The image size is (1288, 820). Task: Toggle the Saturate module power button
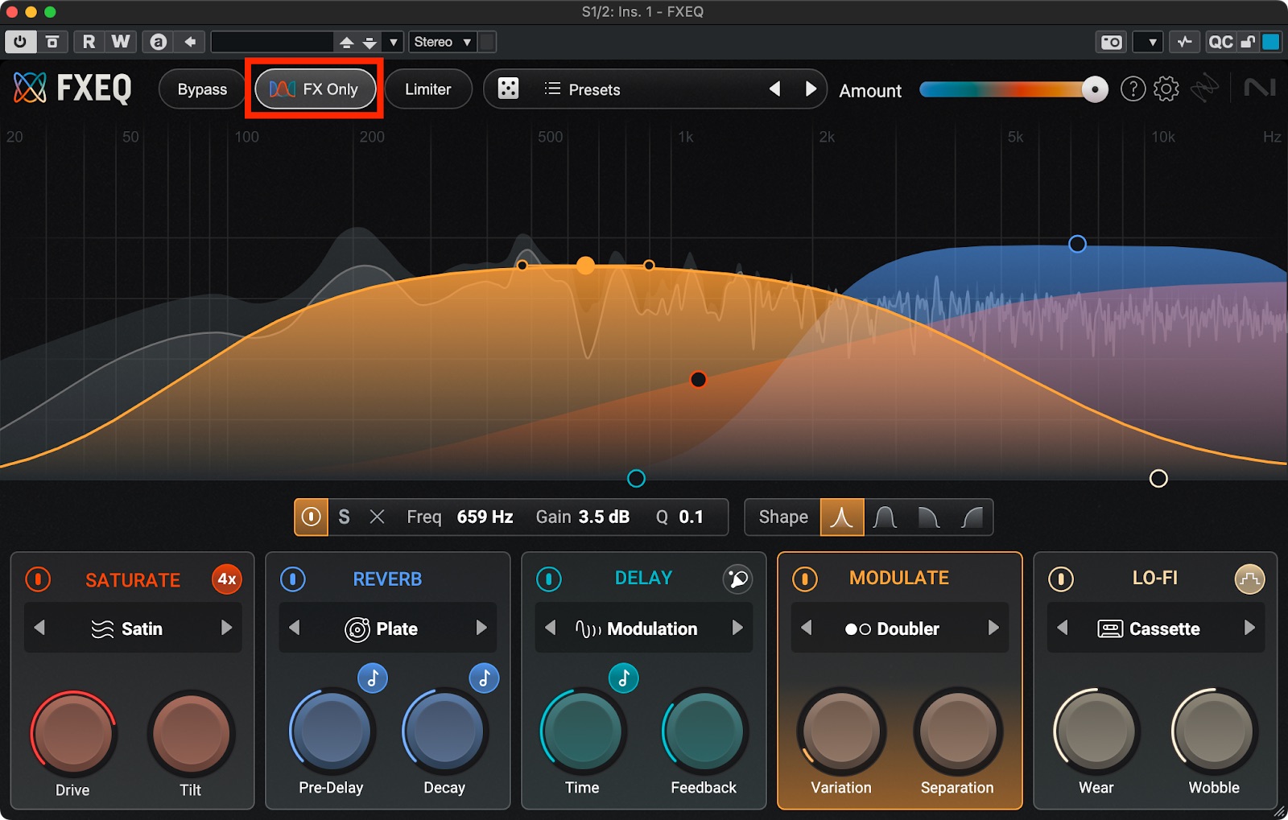coord(38,579)
